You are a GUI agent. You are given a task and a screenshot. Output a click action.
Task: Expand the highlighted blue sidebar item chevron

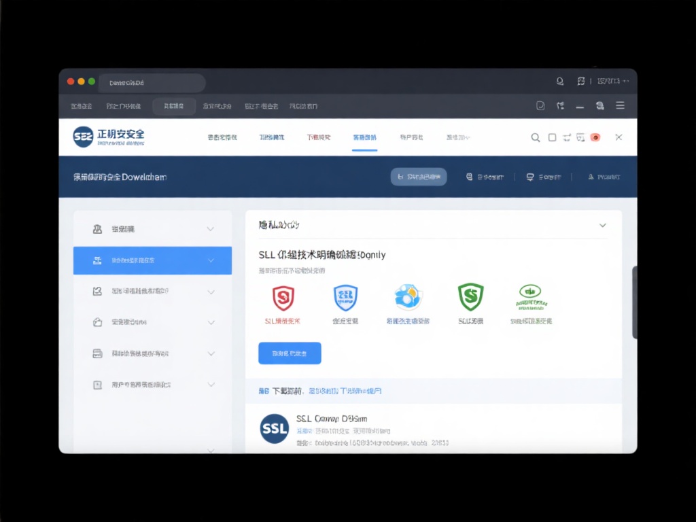click(211, 260)
